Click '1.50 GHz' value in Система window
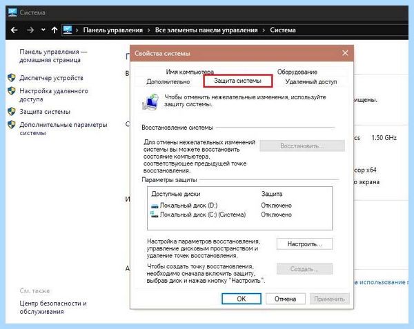Screen dimensions: 414x329 point(384,137)
